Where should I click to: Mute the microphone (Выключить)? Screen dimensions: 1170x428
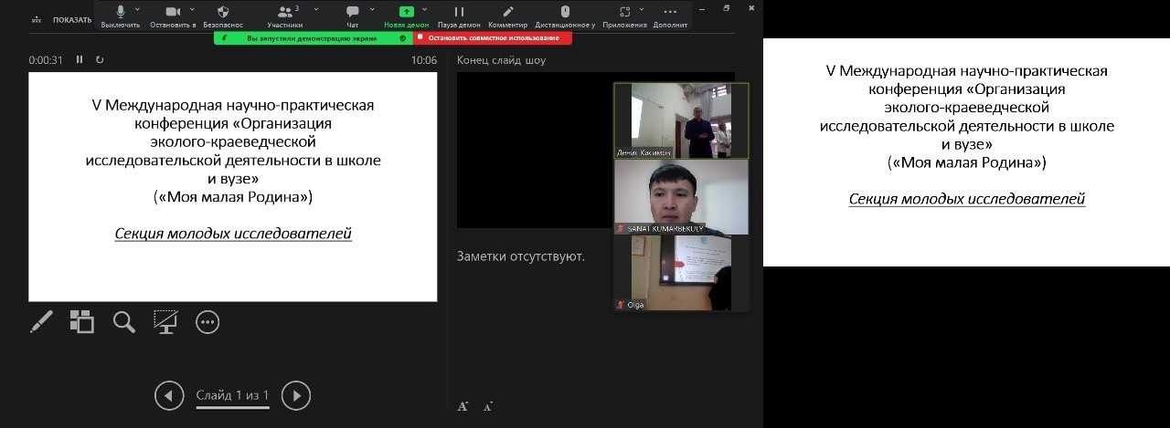tap(121, 15)
